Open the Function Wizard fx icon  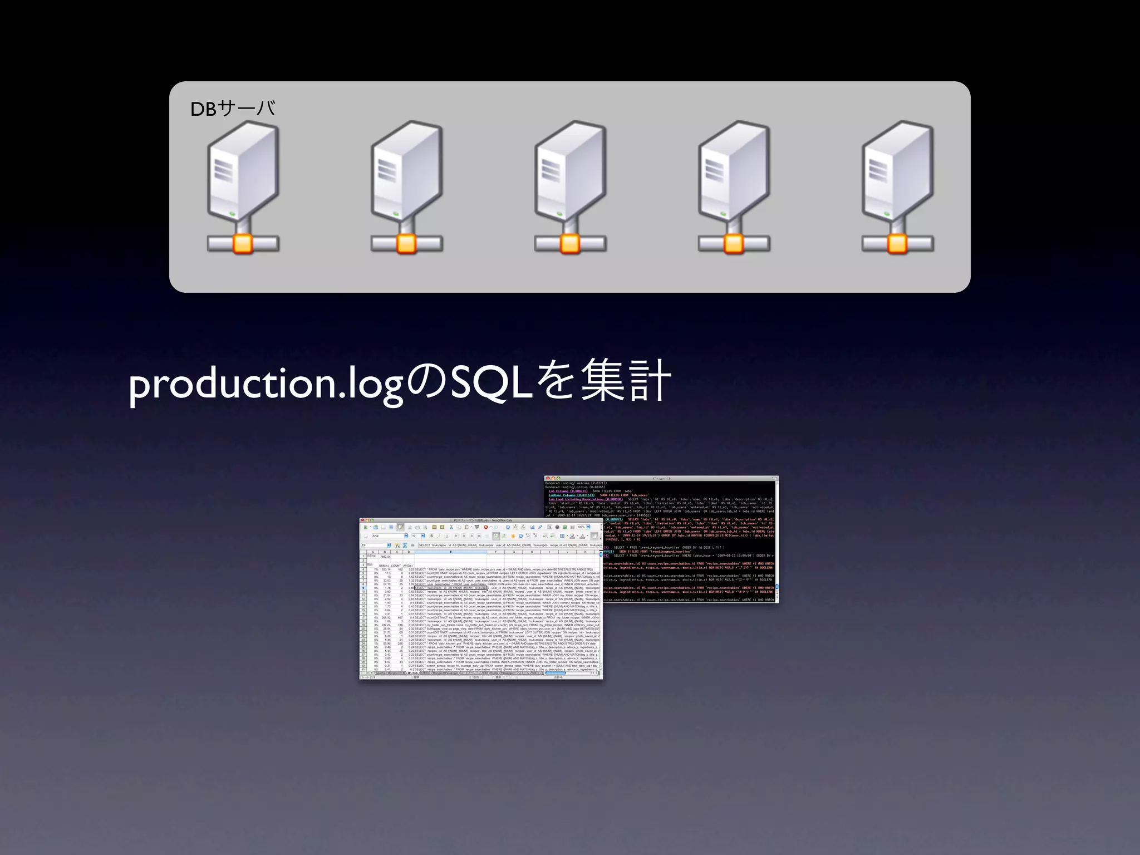pos(397,546)
